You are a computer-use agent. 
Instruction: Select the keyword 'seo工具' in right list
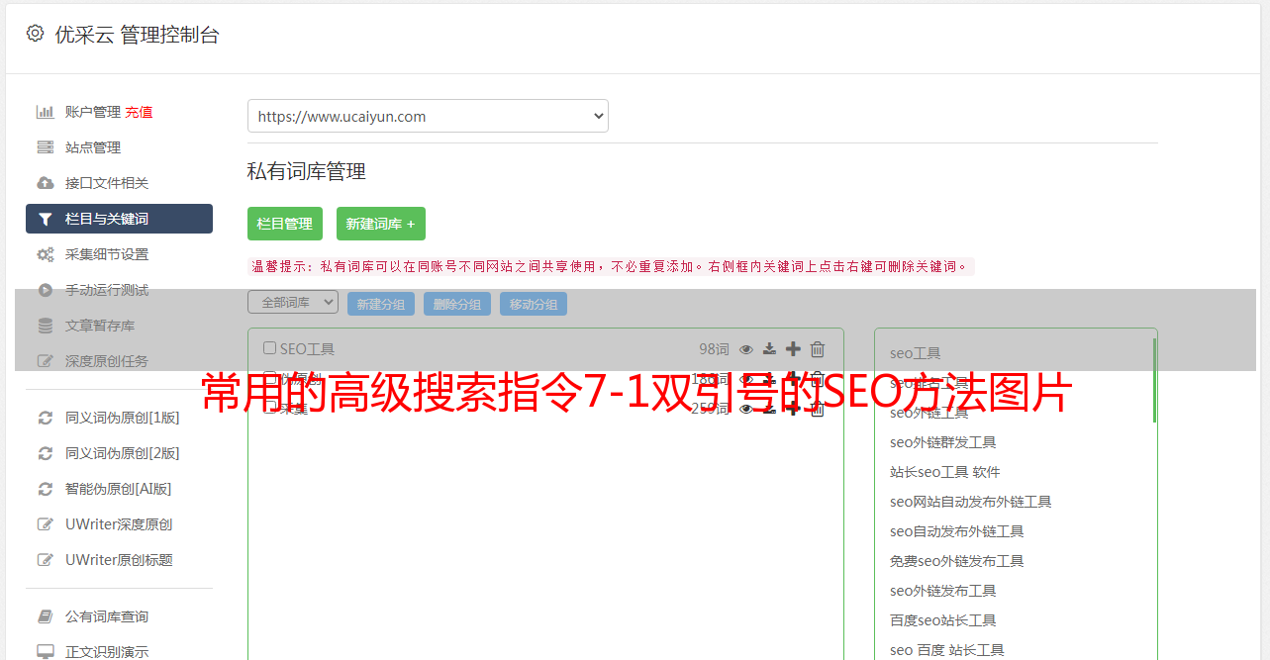(916, 353)
